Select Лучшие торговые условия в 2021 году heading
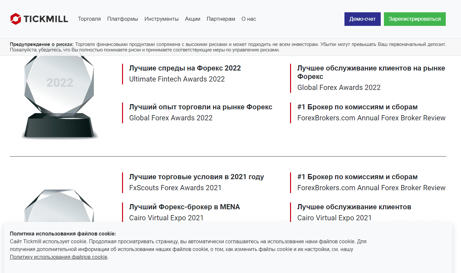This screenshot has width=461, height=273. (197, 177)
